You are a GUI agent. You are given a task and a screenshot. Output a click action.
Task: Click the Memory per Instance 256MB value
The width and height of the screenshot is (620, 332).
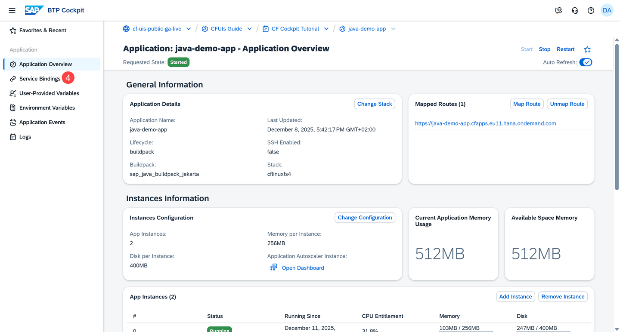coord(276,243)
